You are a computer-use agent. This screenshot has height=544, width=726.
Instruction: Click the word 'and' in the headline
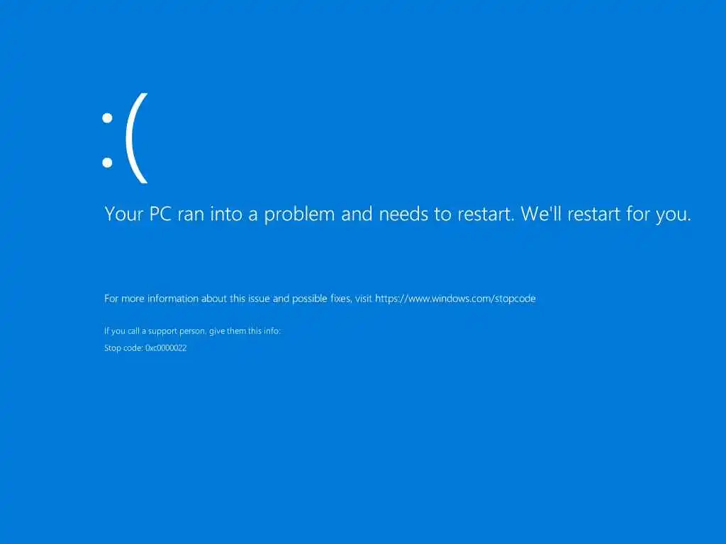tap(357, 214)
